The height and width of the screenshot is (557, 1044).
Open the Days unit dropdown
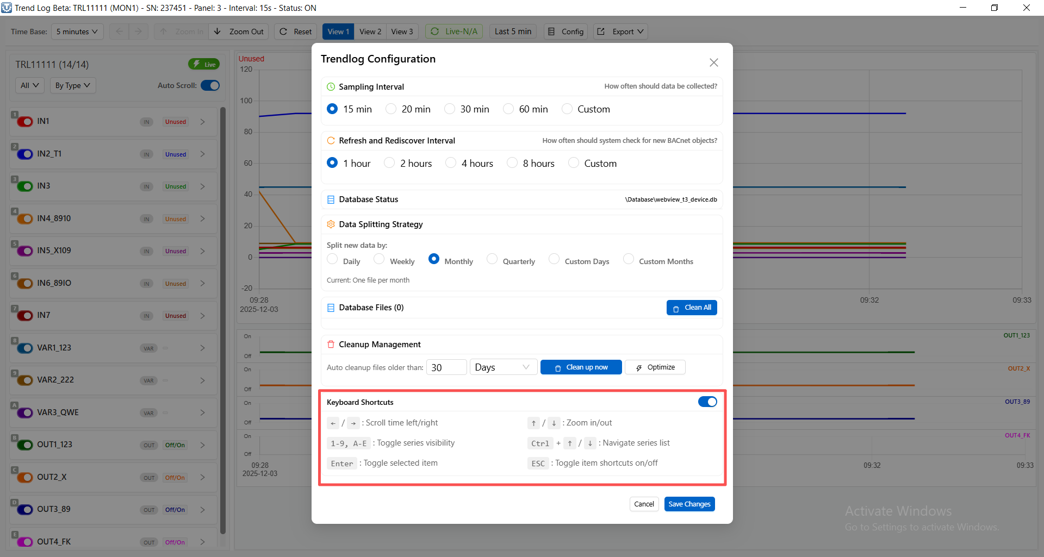click(x=503, y=367)
